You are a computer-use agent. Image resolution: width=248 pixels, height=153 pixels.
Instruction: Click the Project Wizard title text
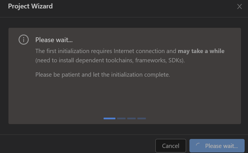click(x=30, y=6)
